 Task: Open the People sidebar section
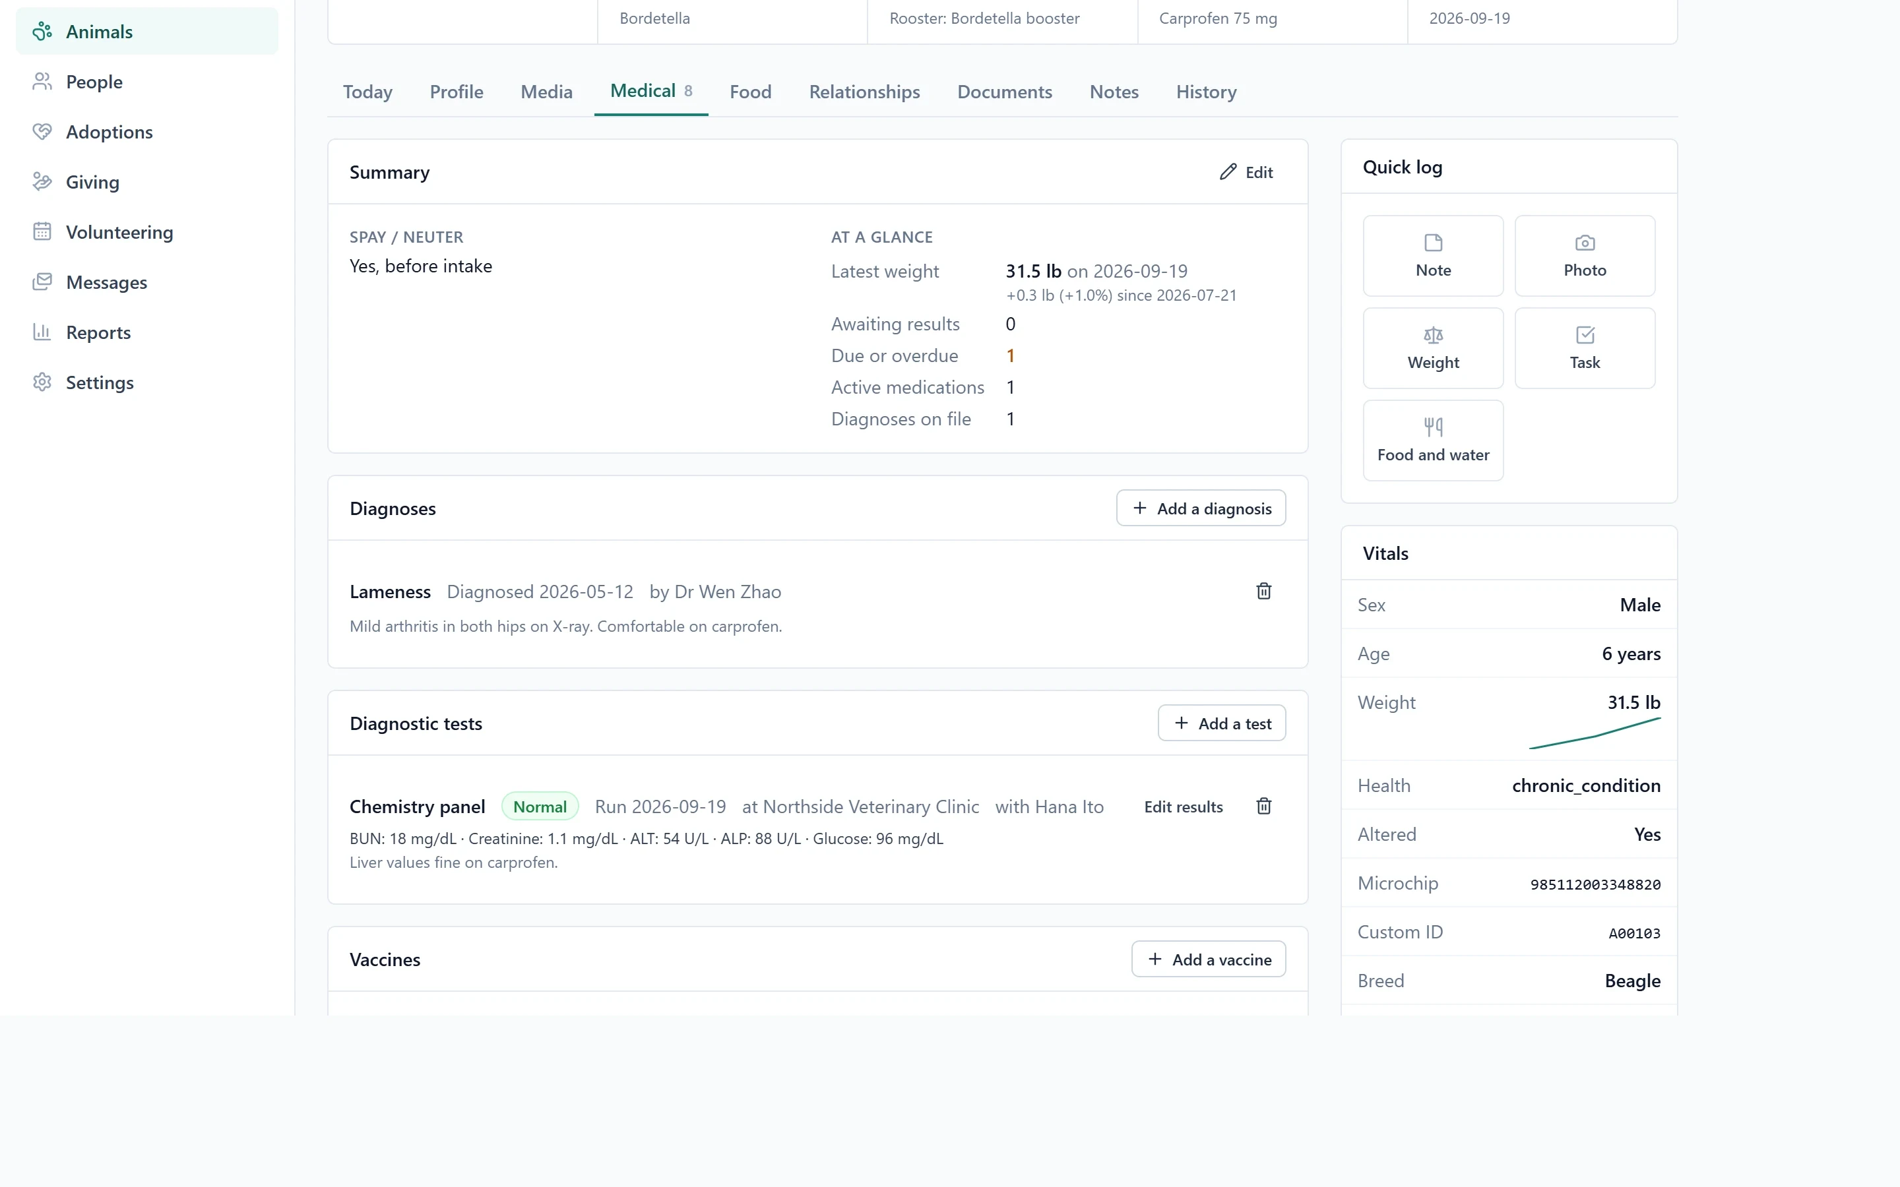tap(147, 82)
